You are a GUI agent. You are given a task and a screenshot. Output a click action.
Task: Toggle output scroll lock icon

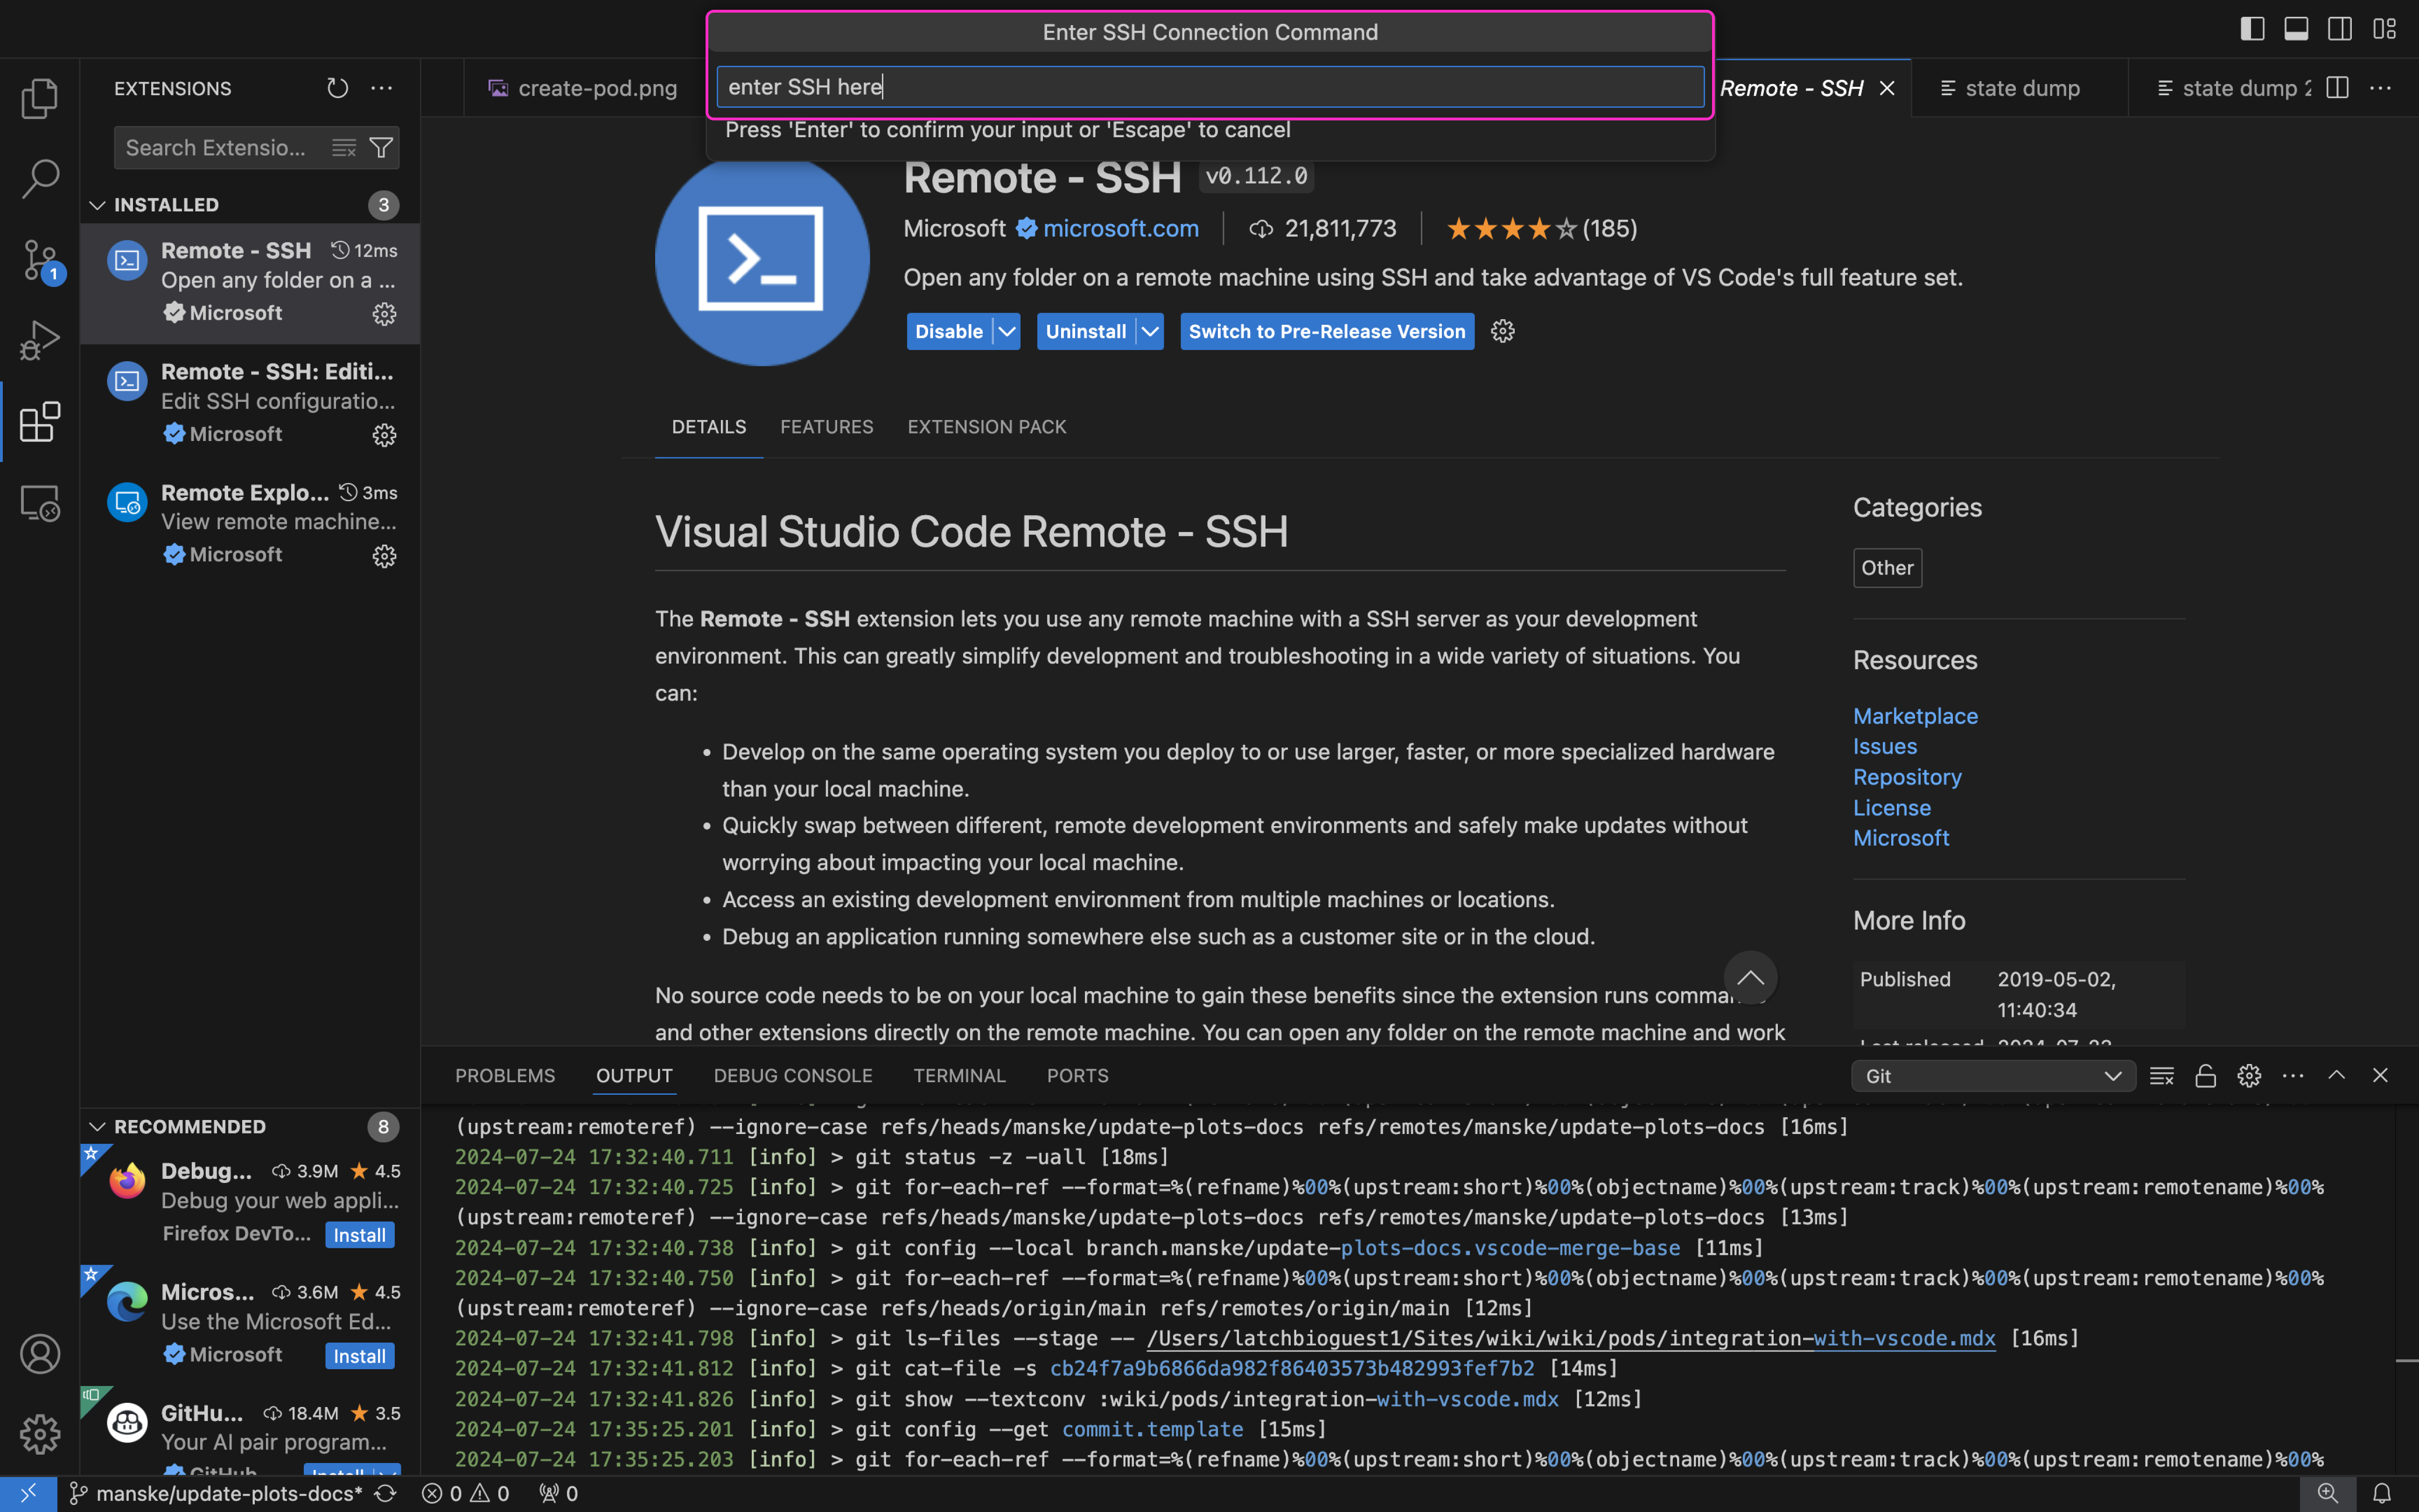pyautogui.click(x=2205, y=1076)
